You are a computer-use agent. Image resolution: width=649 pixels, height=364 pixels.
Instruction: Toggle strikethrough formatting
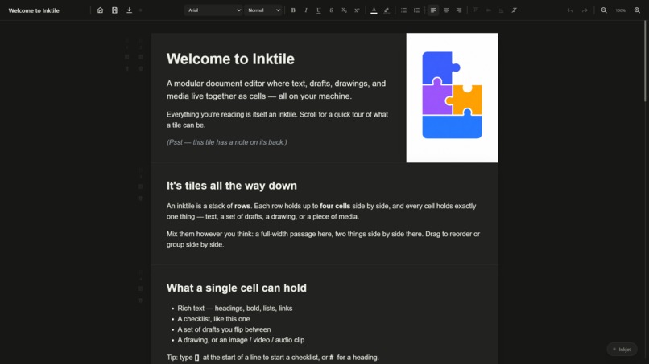pyautogui.click(x=332, y=10)
